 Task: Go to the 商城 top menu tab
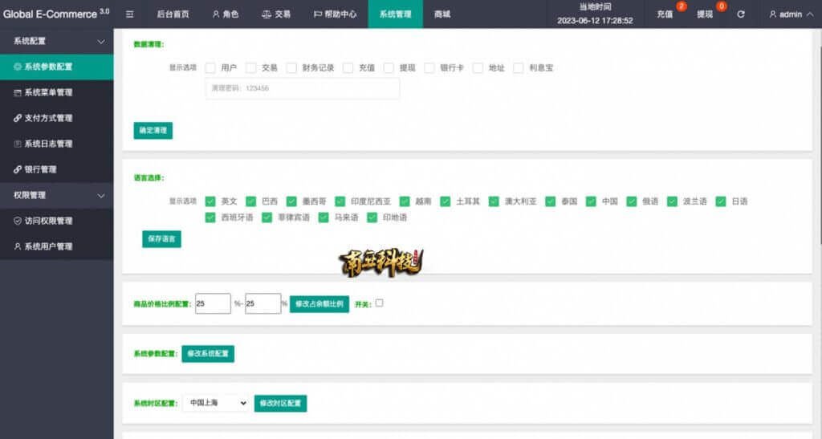point(442,14)
